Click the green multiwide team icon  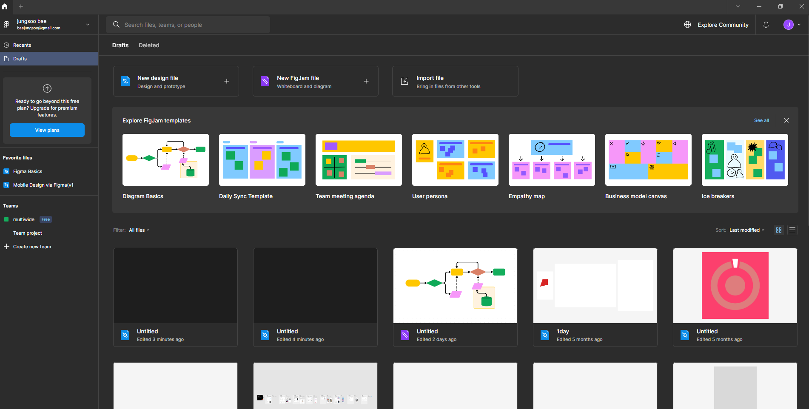click(x=6, y=219)
